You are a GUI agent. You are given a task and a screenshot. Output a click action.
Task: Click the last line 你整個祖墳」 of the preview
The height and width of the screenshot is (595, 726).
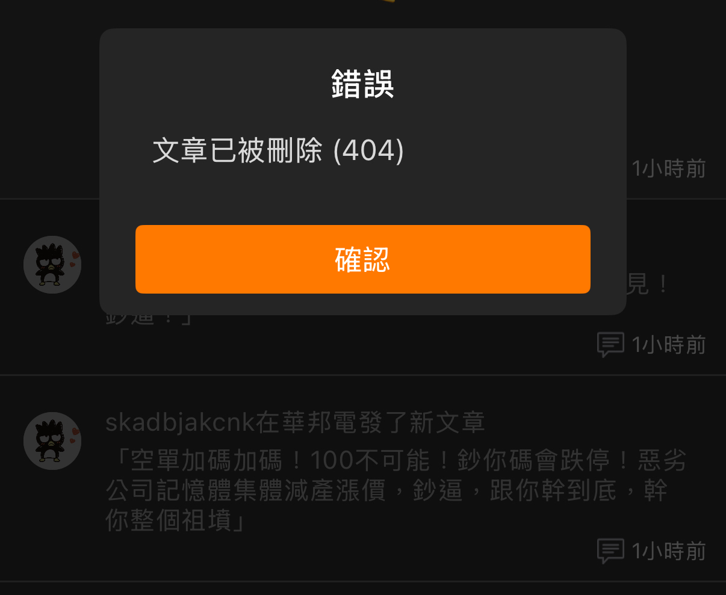coord(176,520)
